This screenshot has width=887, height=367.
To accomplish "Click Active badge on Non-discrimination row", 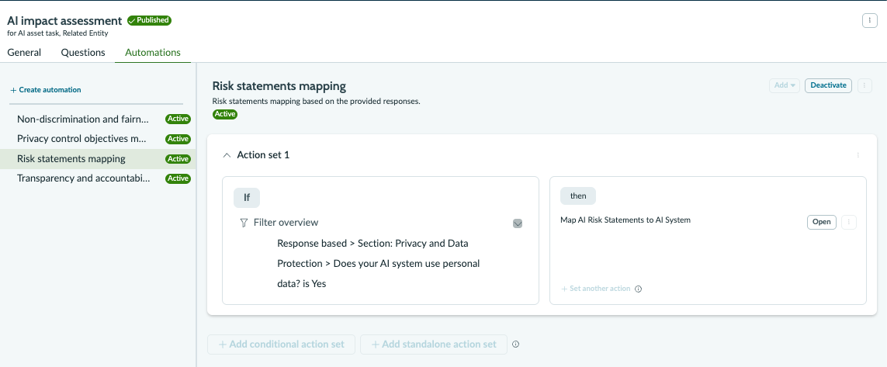I will (x=178, y=119).
